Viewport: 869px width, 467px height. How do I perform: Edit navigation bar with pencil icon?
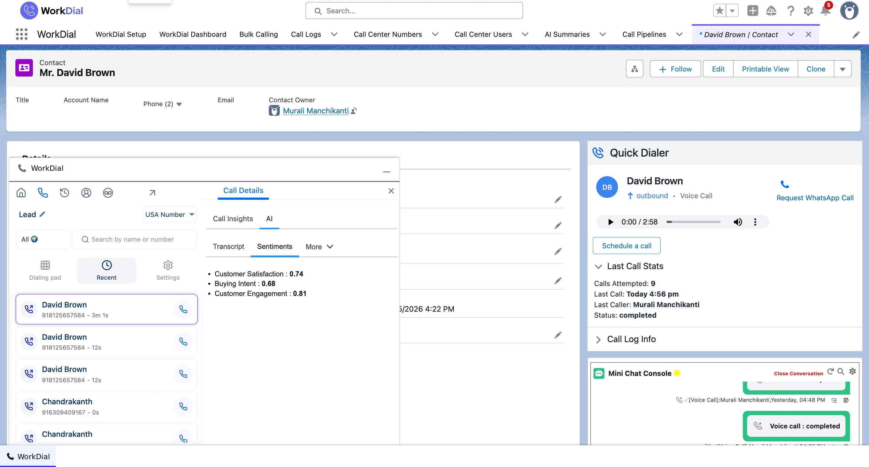[x=856, y=35]
